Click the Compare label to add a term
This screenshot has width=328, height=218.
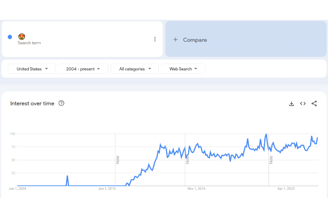(195, 40)
